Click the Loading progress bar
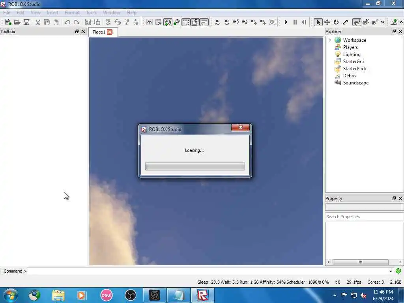404x303 pixels. pyautogui.click(x=195, y=166)
